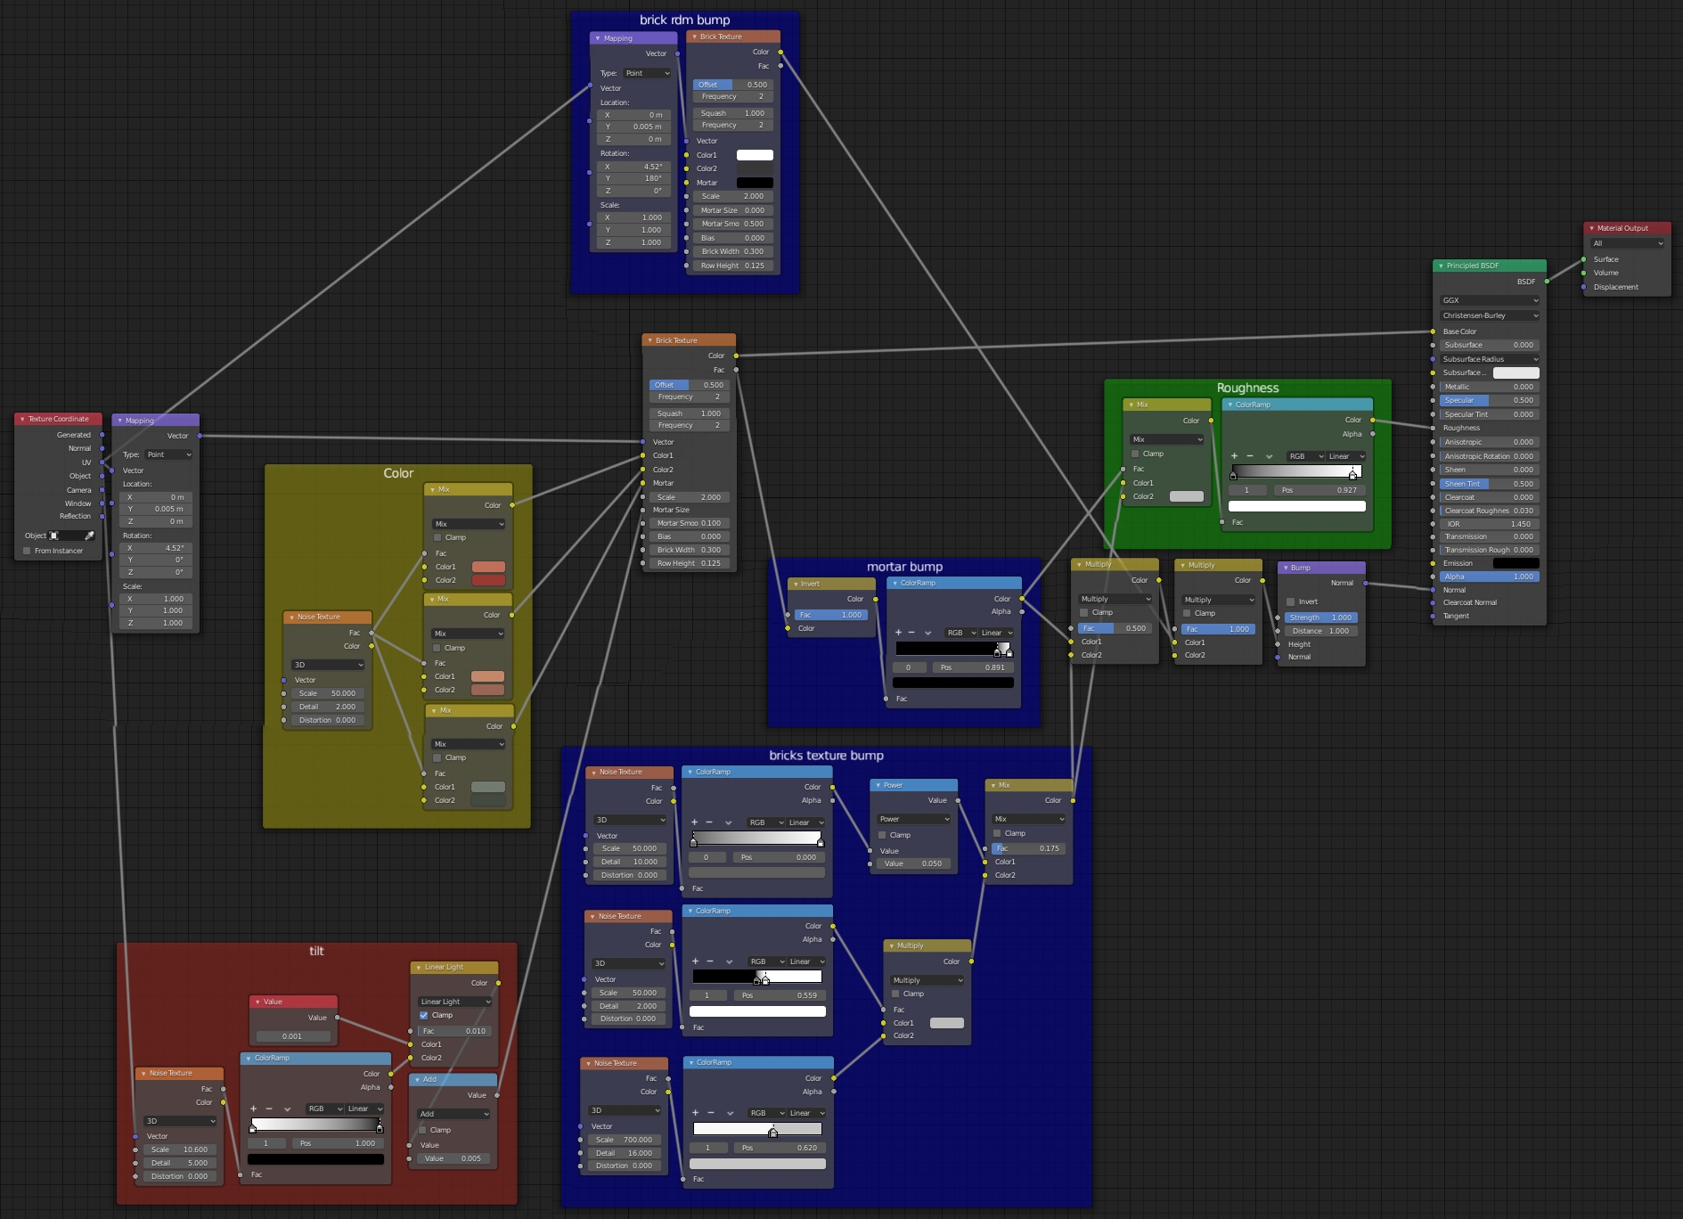Screen dimensions: 1683x1219
Task: Remove a stop with '−' on tilt ColorRamp
Action: tap(269, 1109)
